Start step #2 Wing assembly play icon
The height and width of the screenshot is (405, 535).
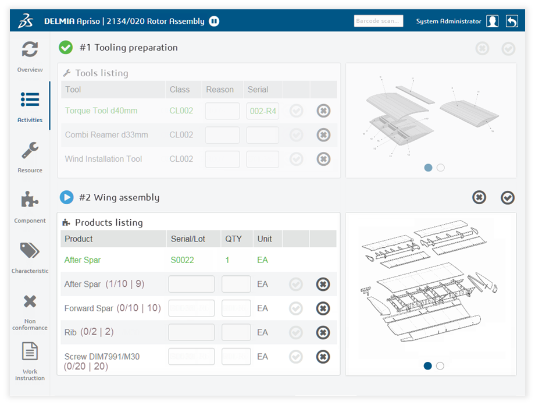point(66,197)
